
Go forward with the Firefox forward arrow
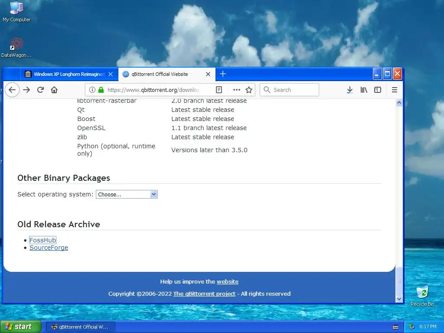[x=26, y=90]
